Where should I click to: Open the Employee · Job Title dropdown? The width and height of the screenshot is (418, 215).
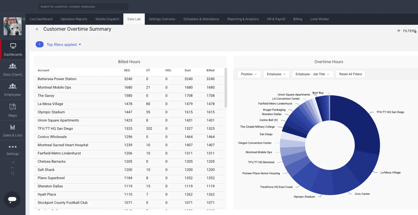(x=312, y=74)
